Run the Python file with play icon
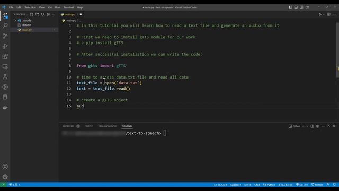339x191 pixels. (320, 14)
